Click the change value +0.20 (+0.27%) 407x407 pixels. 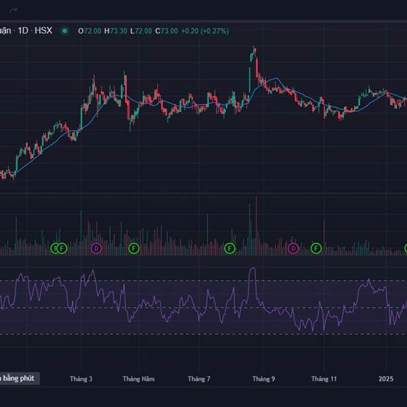pyautogui.click(x=205, y=31)
